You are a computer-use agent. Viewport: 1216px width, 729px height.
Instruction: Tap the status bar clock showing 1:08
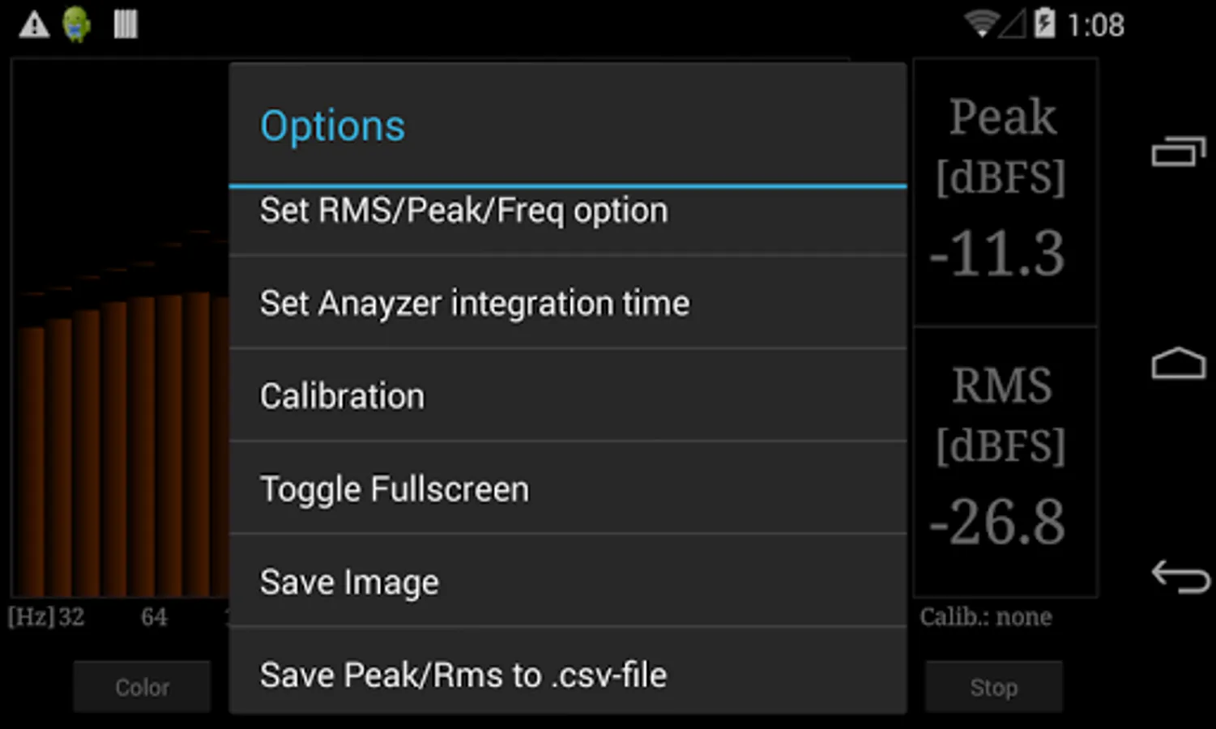tap(1095, 25)
